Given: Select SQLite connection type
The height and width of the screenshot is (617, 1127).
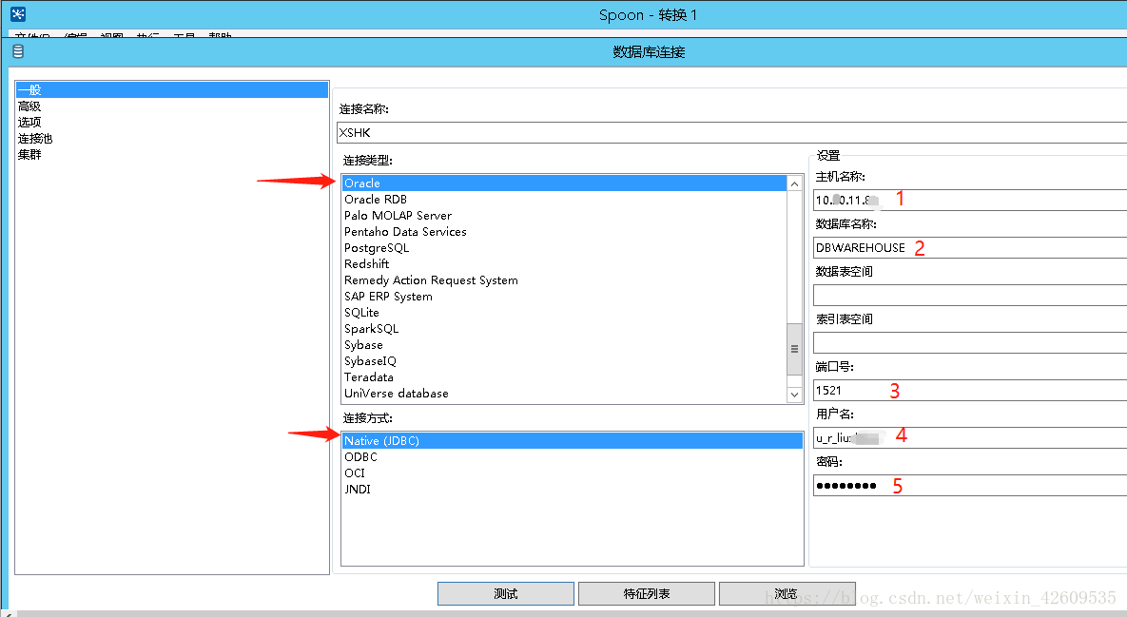Looking at the screenshot, I should (x=361, y=313).
